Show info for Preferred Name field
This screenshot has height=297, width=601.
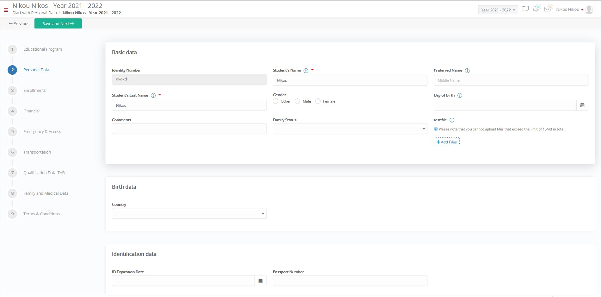tap(467, 71)
